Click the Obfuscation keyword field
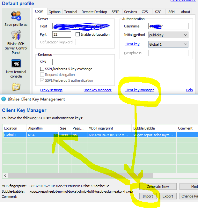This screenshot has width=198, height=208. tap(93, 42)
